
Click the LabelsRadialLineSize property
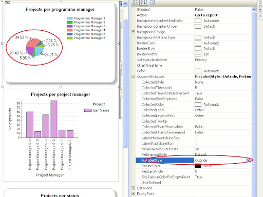157,144
